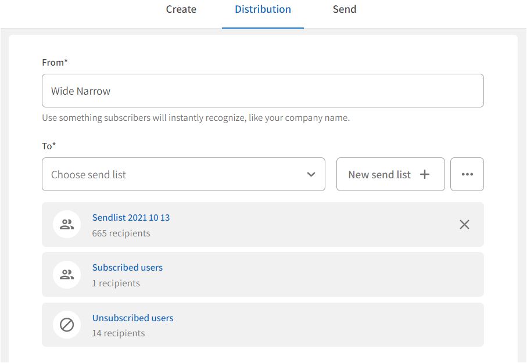Viewport: 527px width, 363px height.
Task: Switch to the Create tab
Action: click(x=181, y=9)
